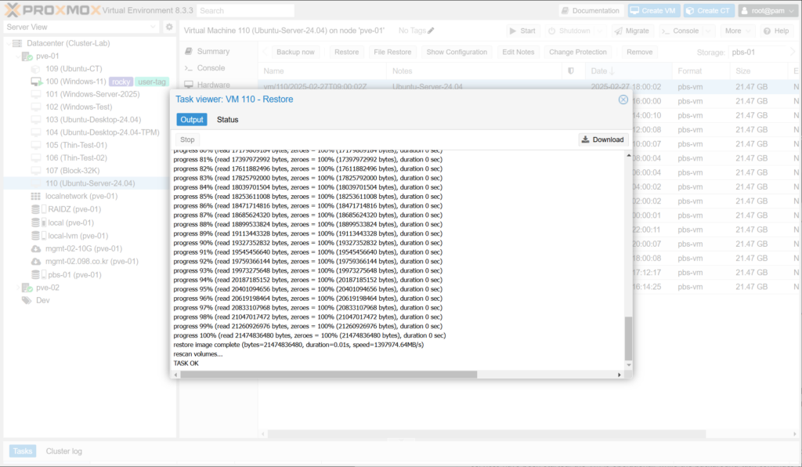Open the root@pam user menu
The width and height of the screenshot is (802, 467).
coord(766,11)
